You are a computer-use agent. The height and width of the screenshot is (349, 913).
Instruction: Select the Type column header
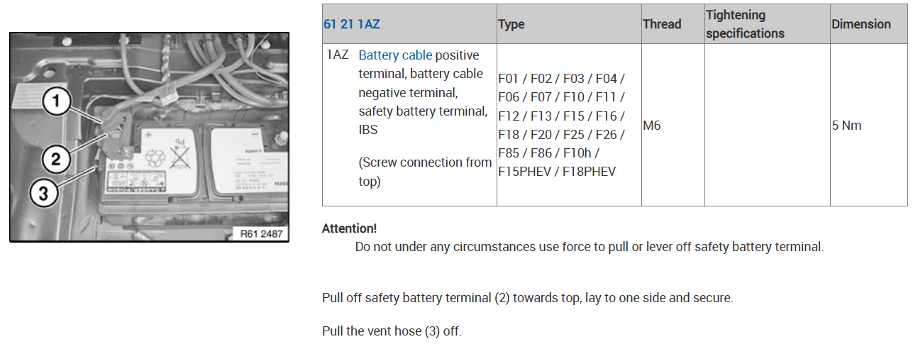(511, 24)
